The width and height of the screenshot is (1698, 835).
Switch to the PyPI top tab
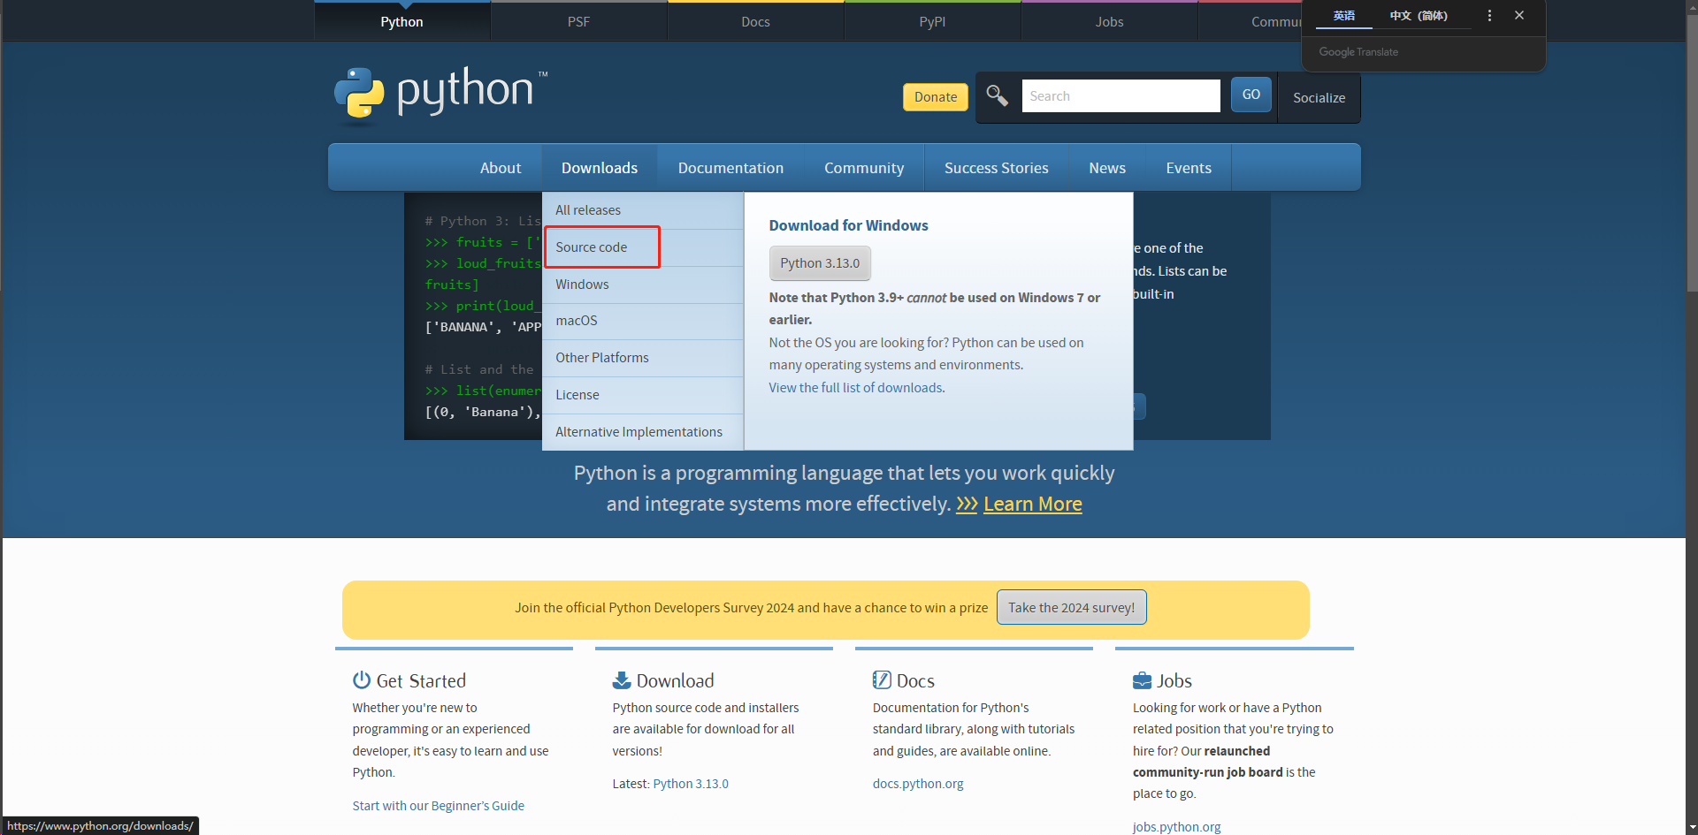click(932, 21)
